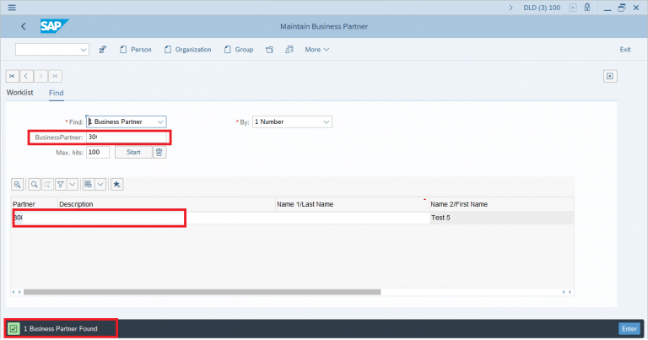Click the layout grid icon in results toolbar
The image size is (648, 340).
pos(88,183)
